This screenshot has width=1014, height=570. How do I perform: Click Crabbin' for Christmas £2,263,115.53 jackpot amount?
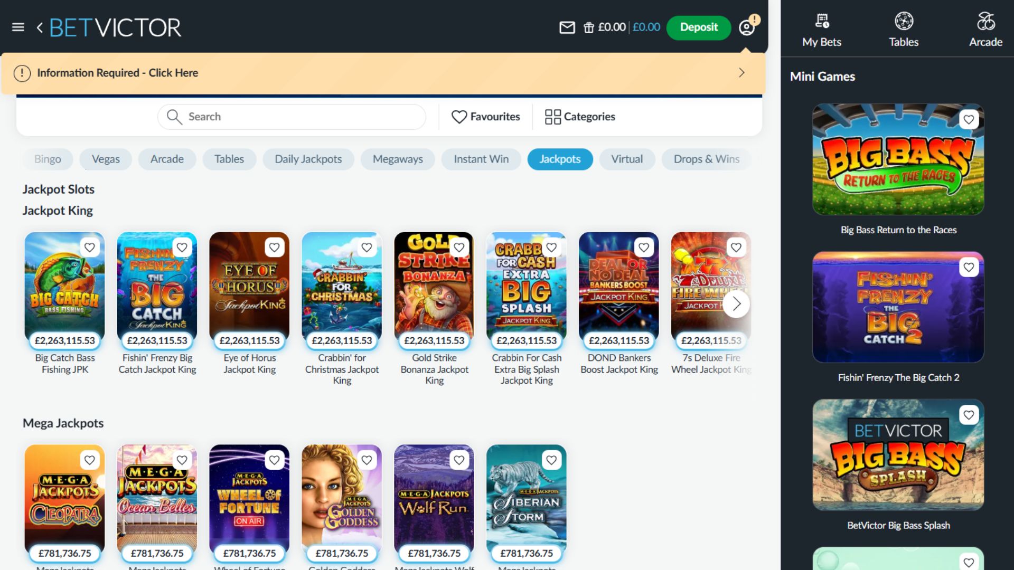(342, 340)
